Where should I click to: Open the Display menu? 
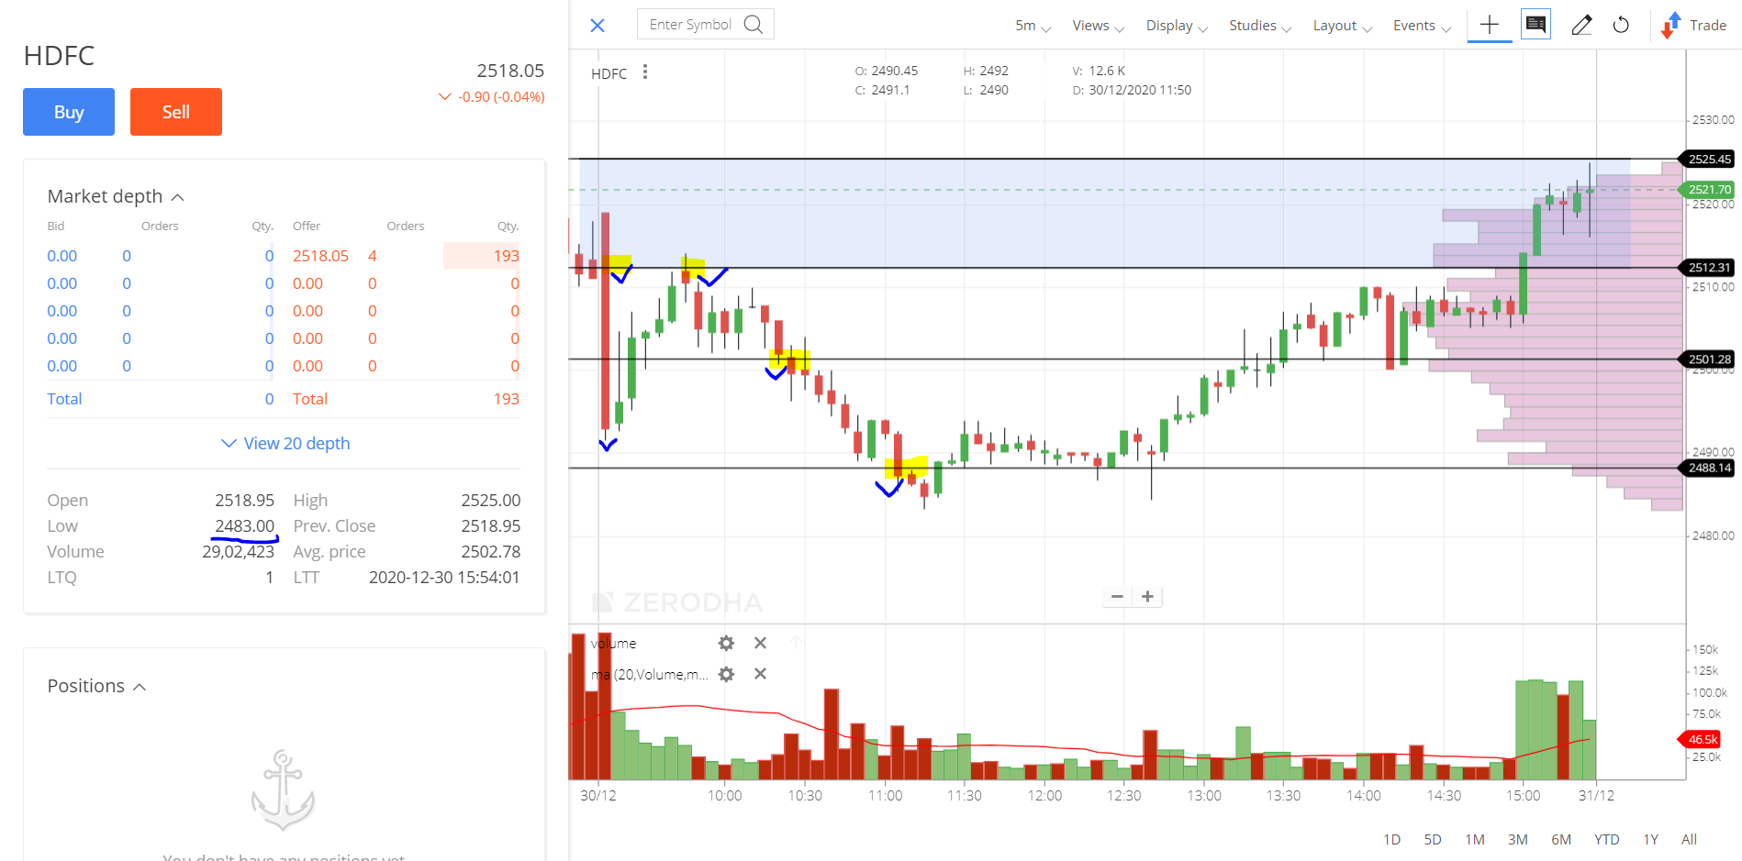(x=1177, y=26)
